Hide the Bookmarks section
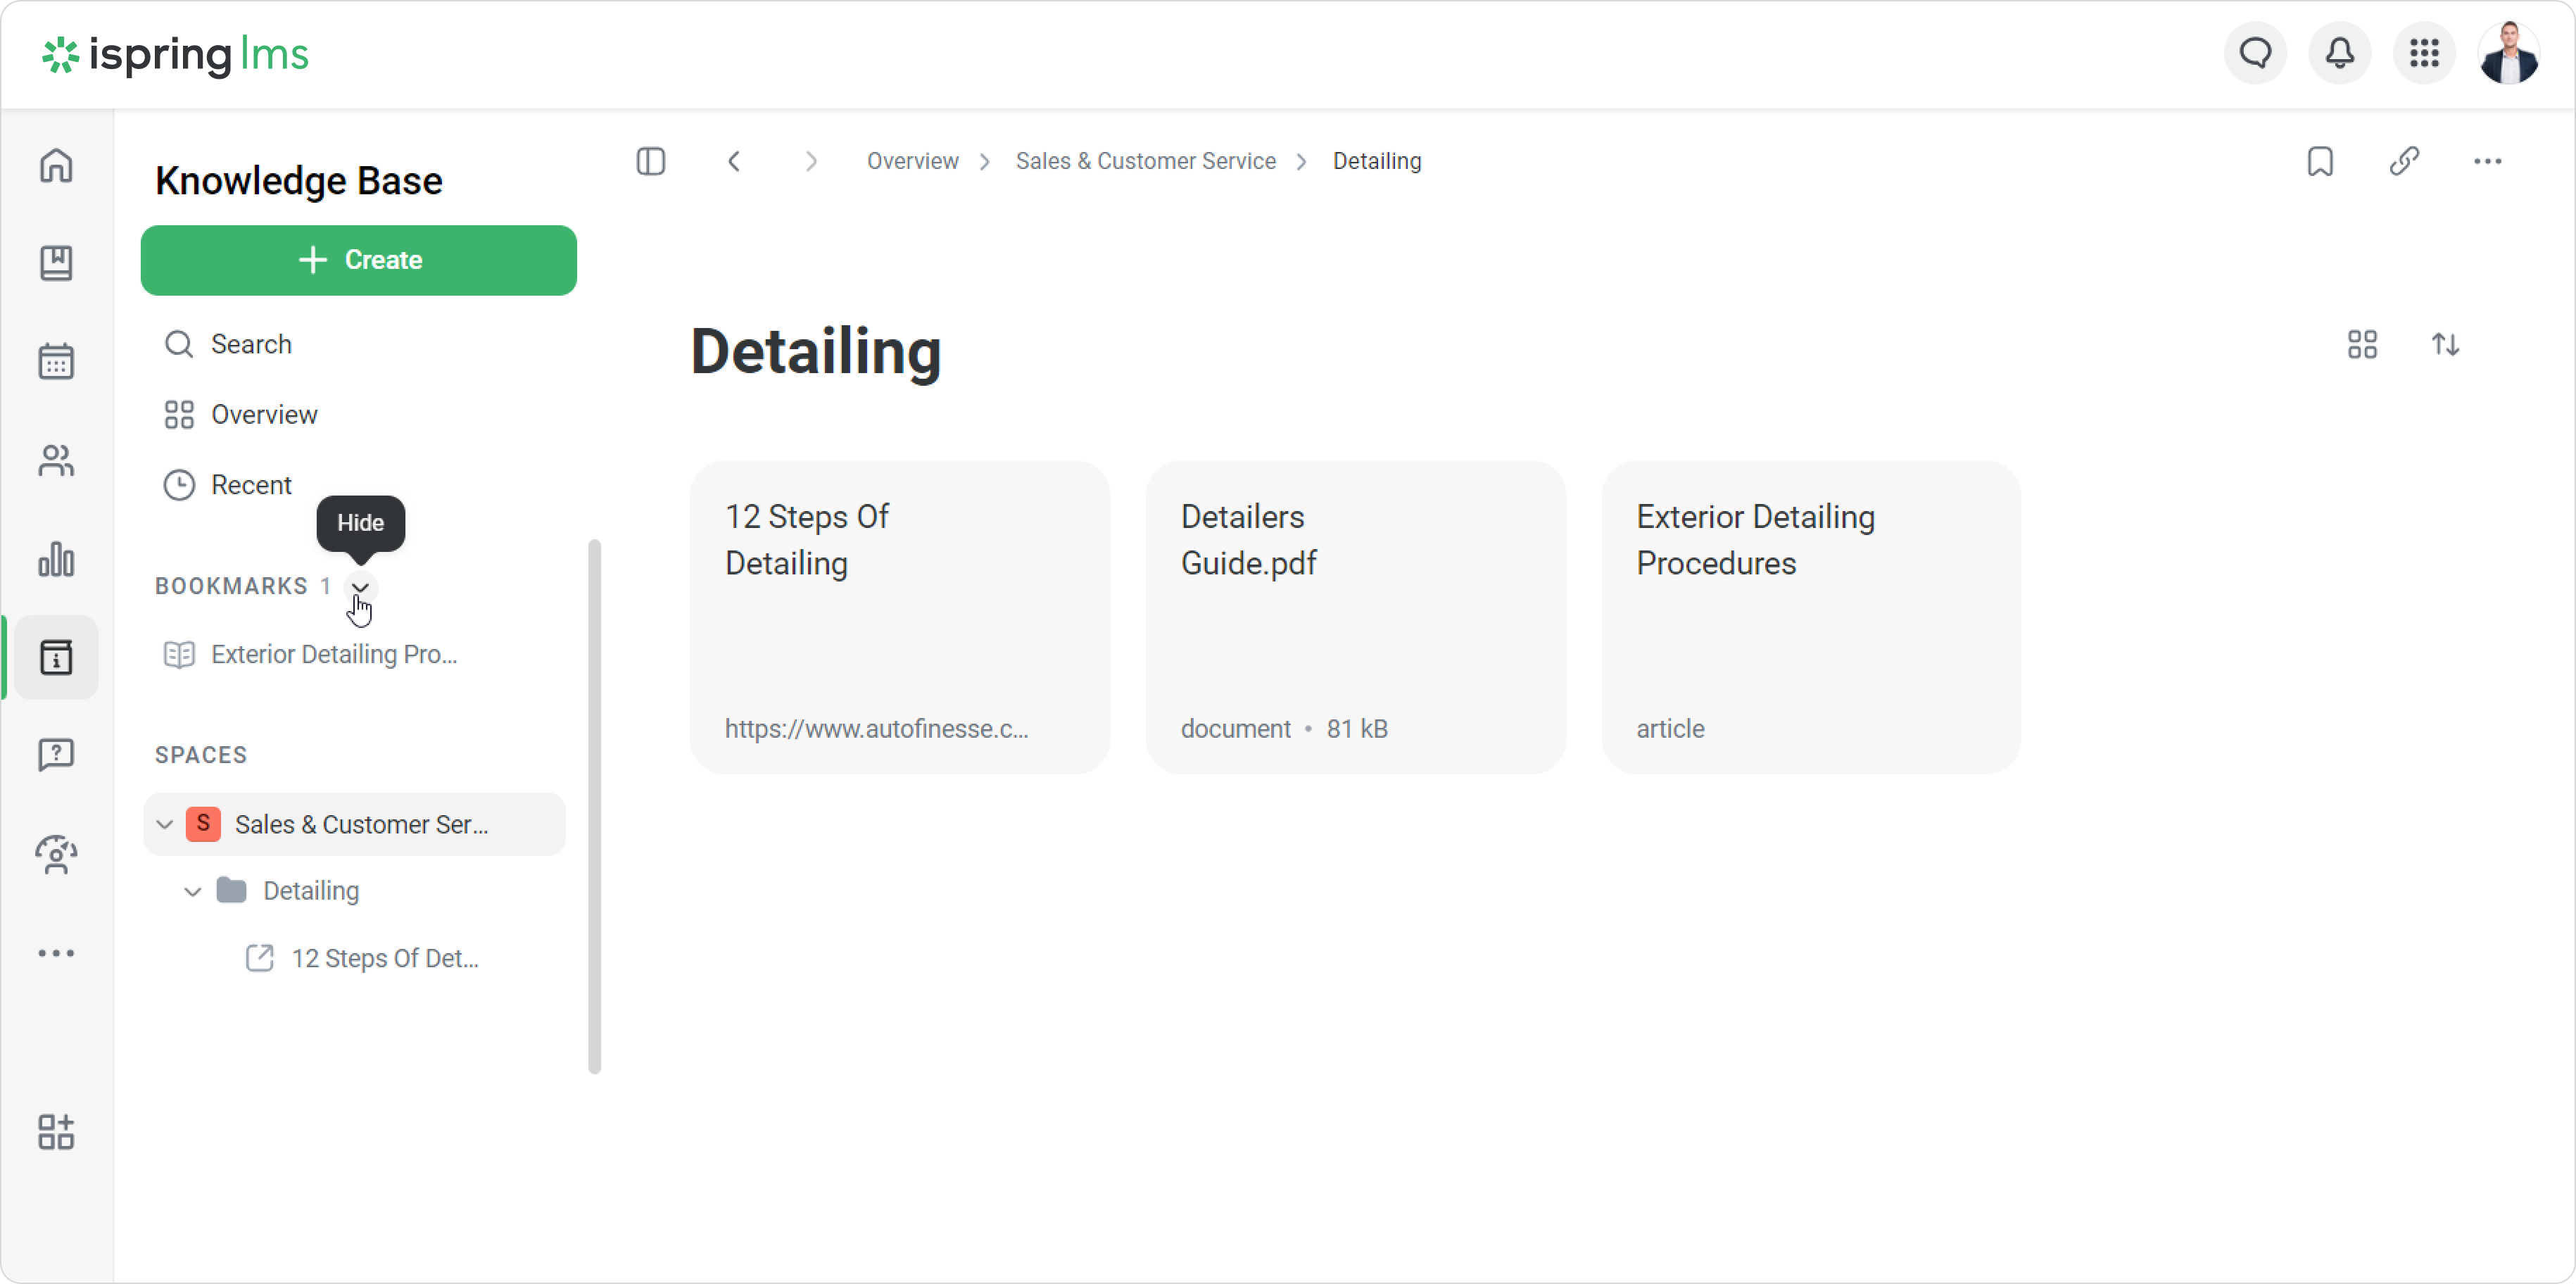 361,587
